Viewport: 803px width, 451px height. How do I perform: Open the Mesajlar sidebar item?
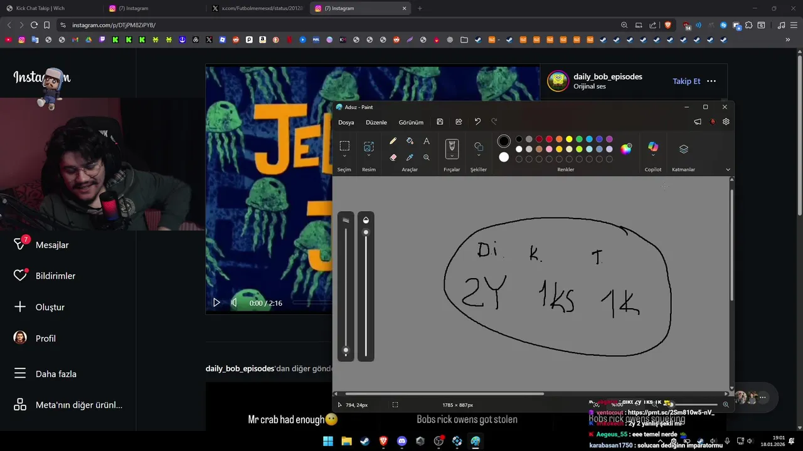52,245
